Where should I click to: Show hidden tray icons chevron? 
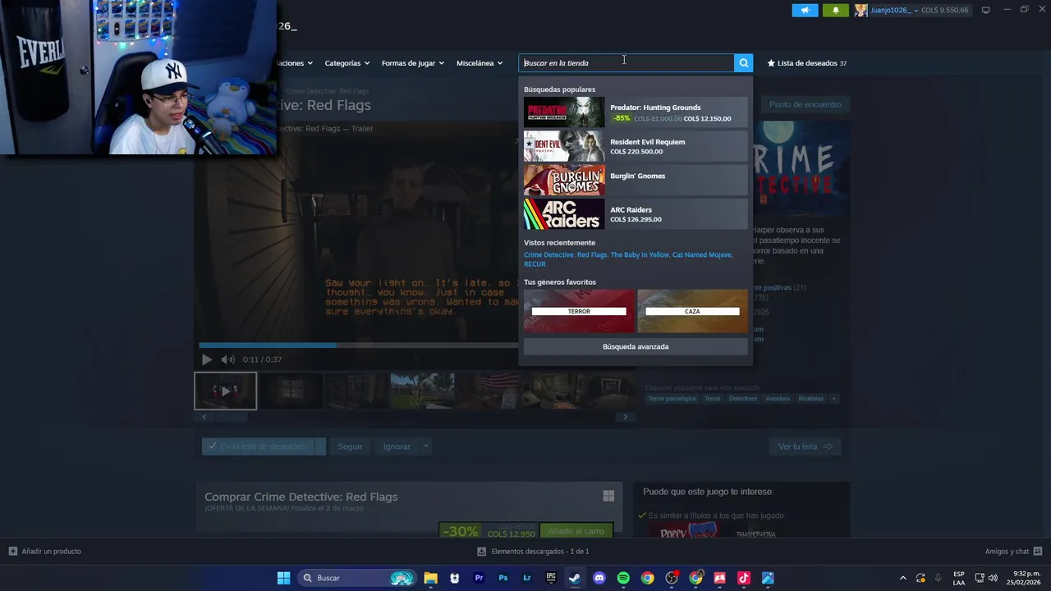(902, 578)
